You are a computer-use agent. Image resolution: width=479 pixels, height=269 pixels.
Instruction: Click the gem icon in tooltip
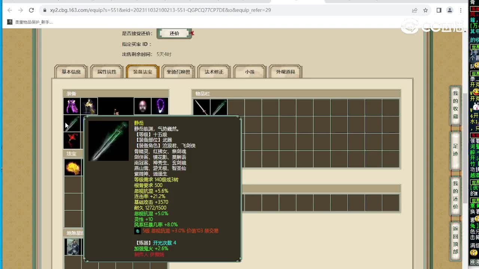click(137, 231)
